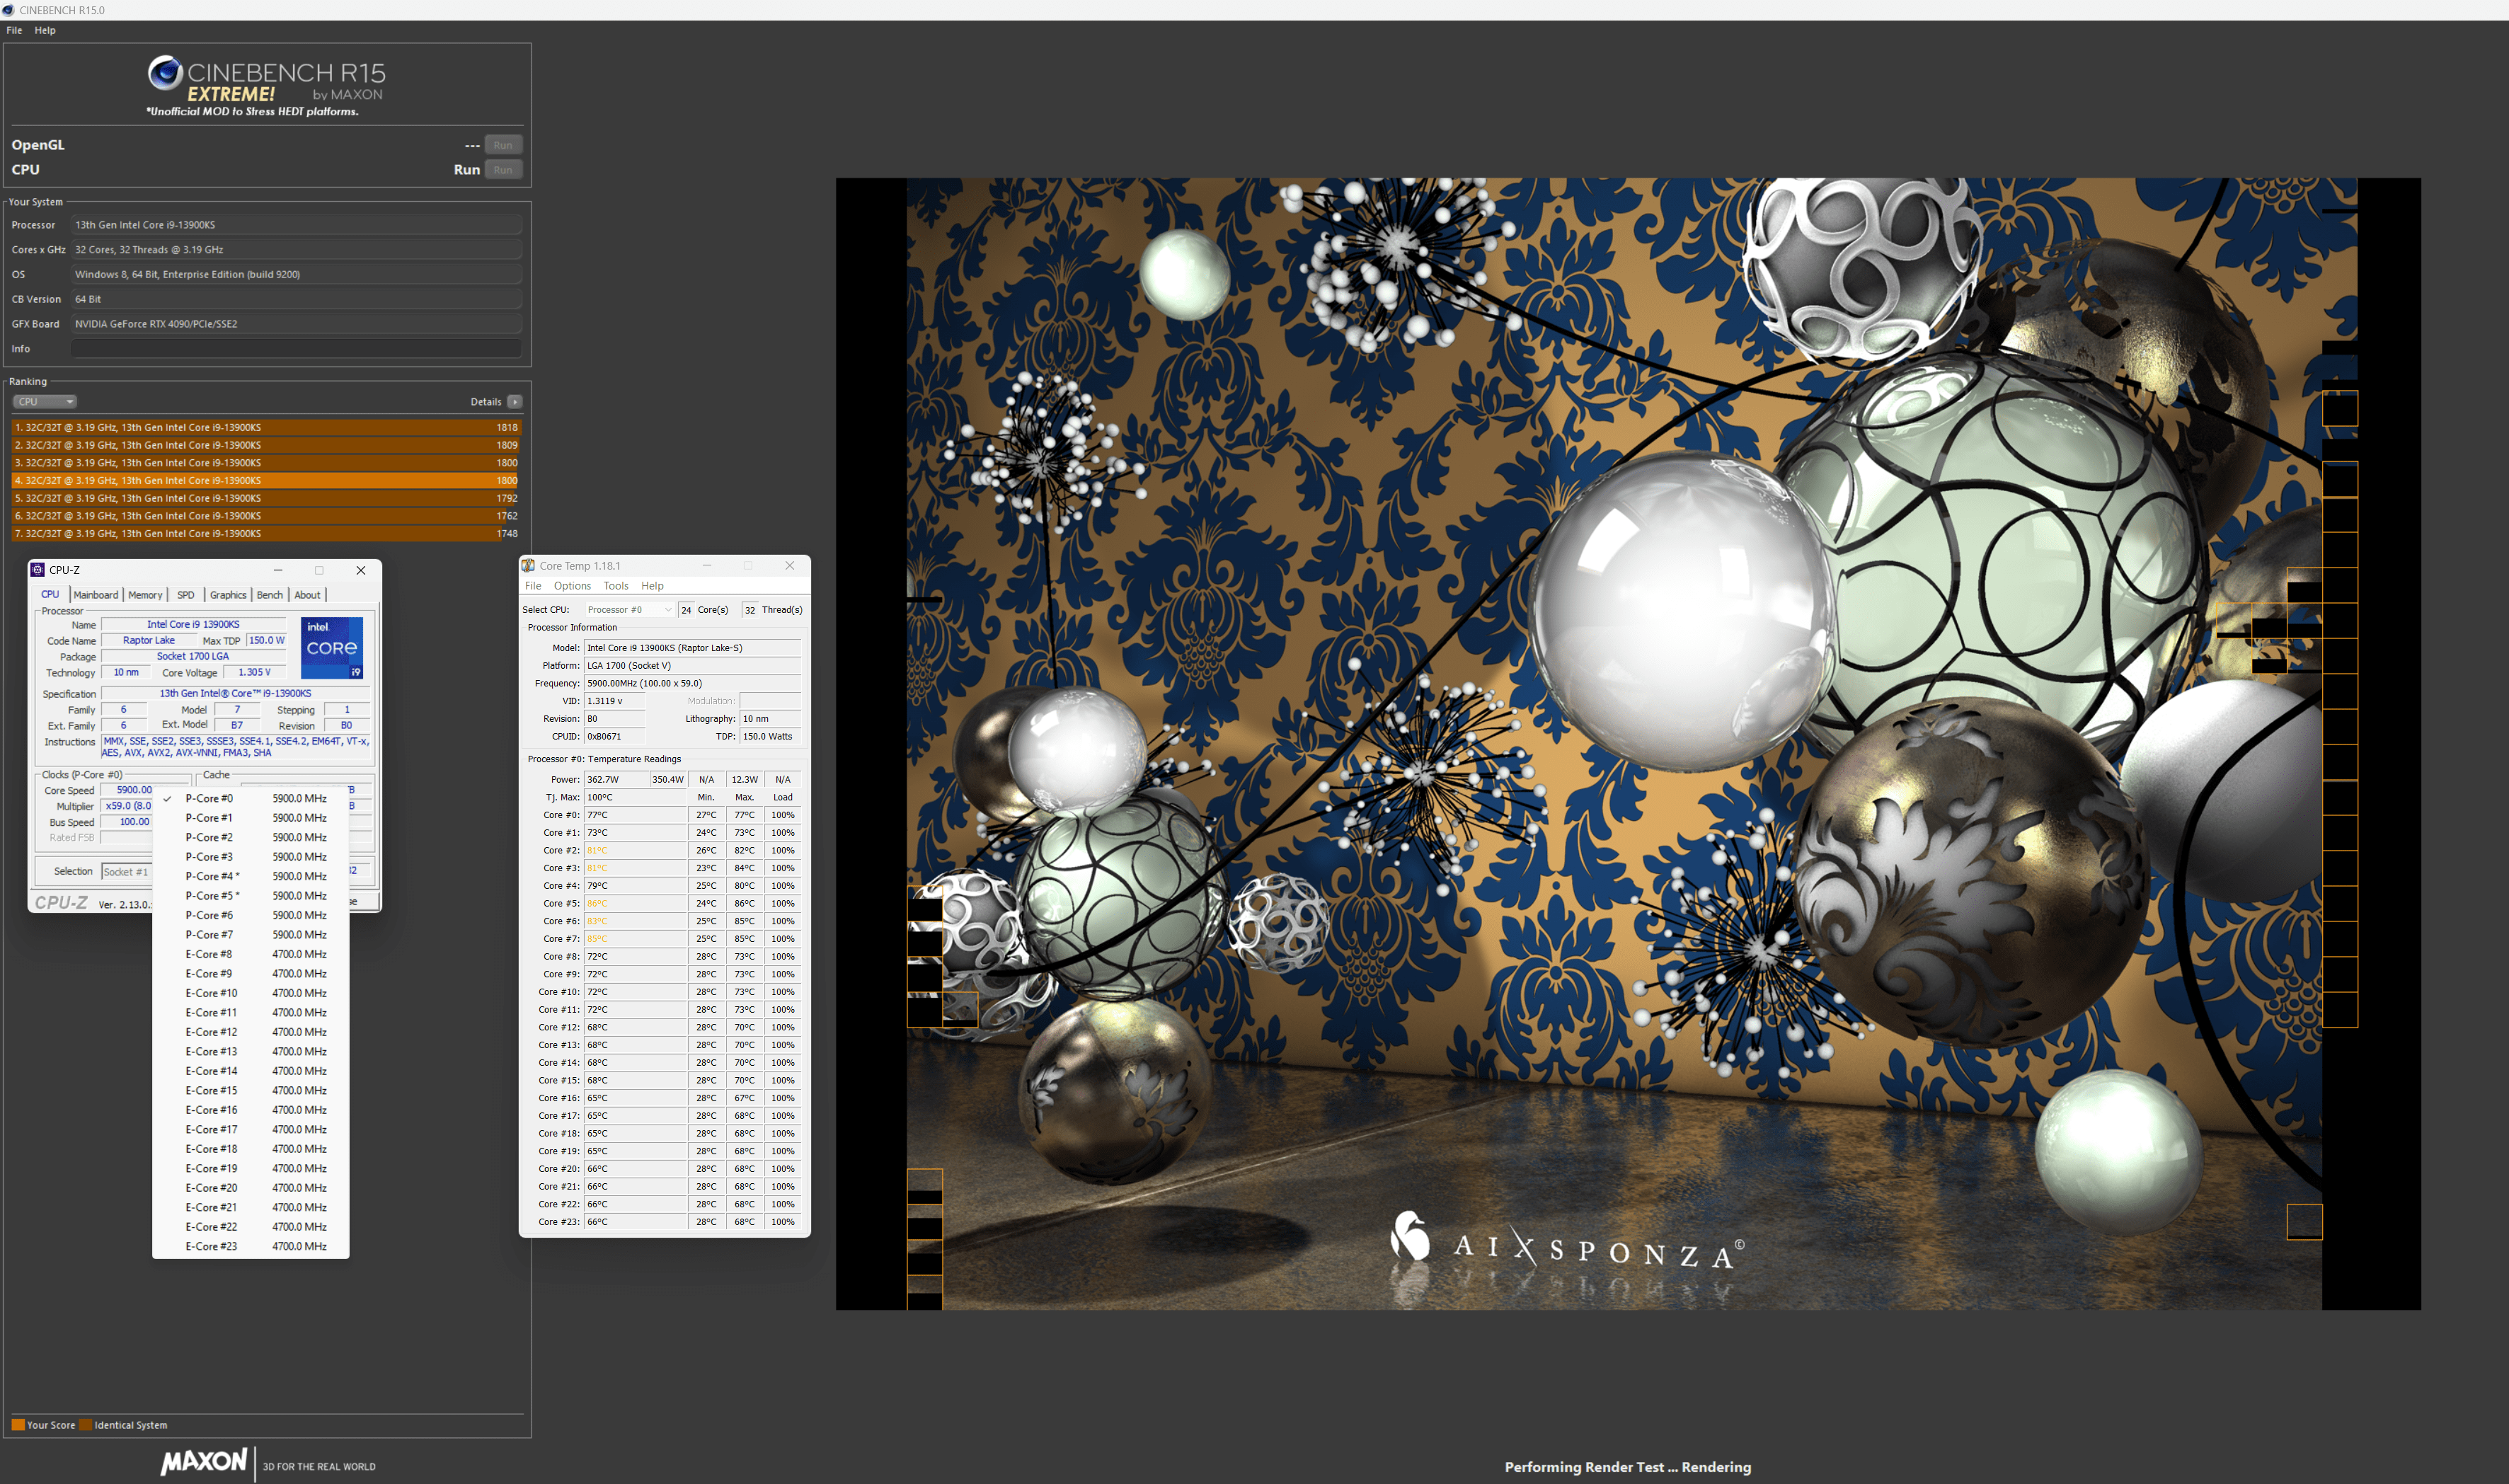This screenshot has width=2509, height=1484.
Task: Click the Details arrow icon in Ranking
Action: coord(515,402)
